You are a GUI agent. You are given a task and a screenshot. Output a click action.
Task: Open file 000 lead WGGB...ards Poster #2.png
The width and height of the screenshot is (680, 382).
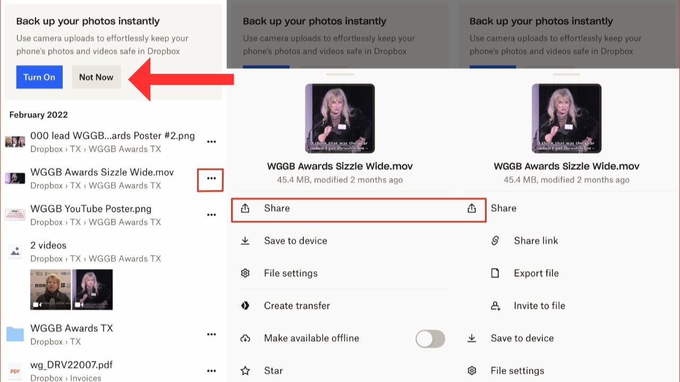tap(113, 136)
